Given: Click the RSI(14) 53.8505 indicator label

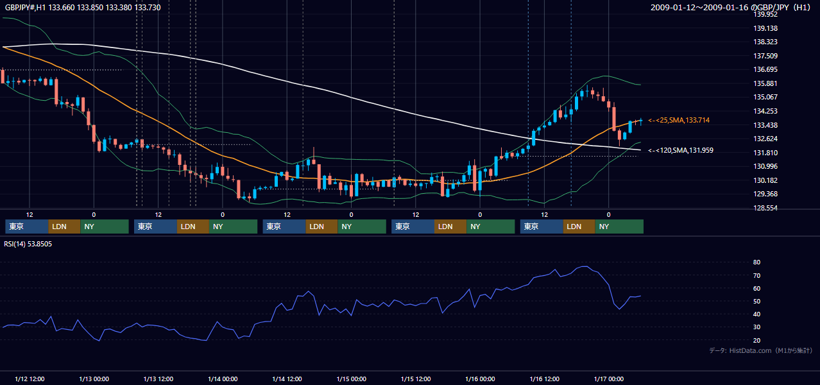Looking at the screenshot, I should [x=28, y=244].
